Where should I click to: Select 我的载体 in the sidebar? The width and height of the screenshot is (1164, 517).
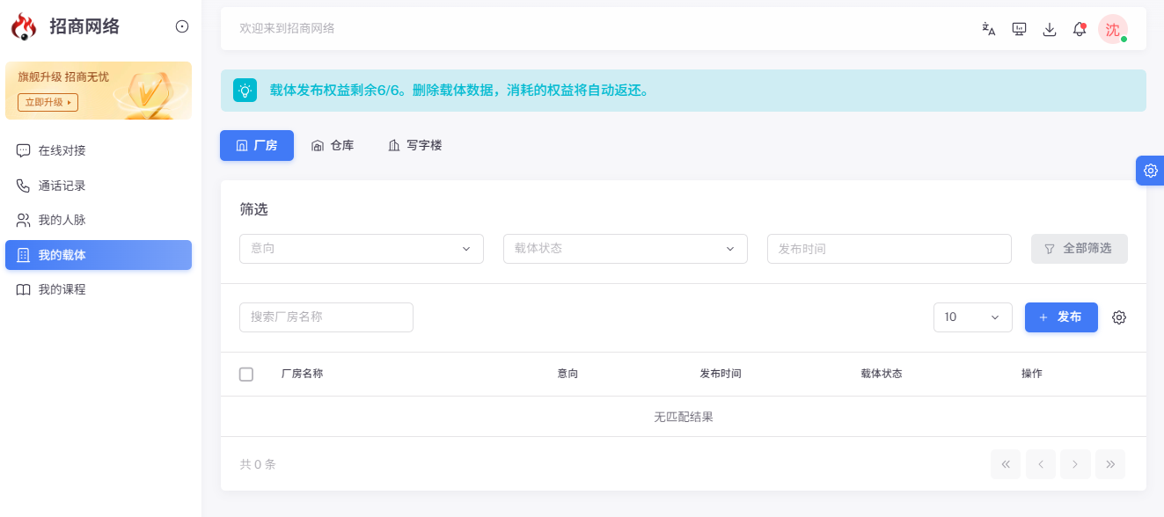99,255
